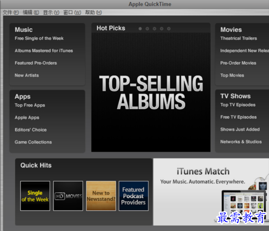Click the Featured Podcast Providers tile
The width and height of the screenshot is (269, 231).
pyautogui.click(x=134, y=196)
